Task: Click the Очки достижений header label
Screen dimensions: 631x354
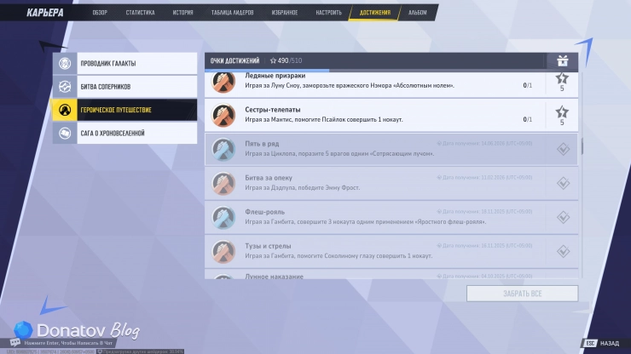Action: [x=235, y=60]
